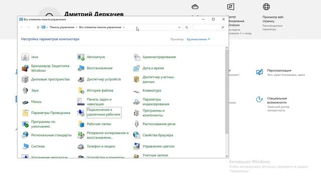This screenshot has height=181, width=321.
Task: Open the Рабочие папки icon
Action: pyautogui.click(x=81, y=124)
